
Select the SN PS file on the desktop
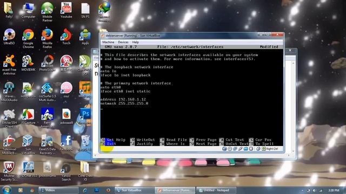85,10
